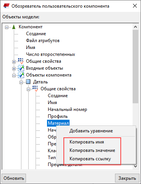Click the scrollbar up arrow
Viewport: 141px width, 184px height.
(135, 27)
